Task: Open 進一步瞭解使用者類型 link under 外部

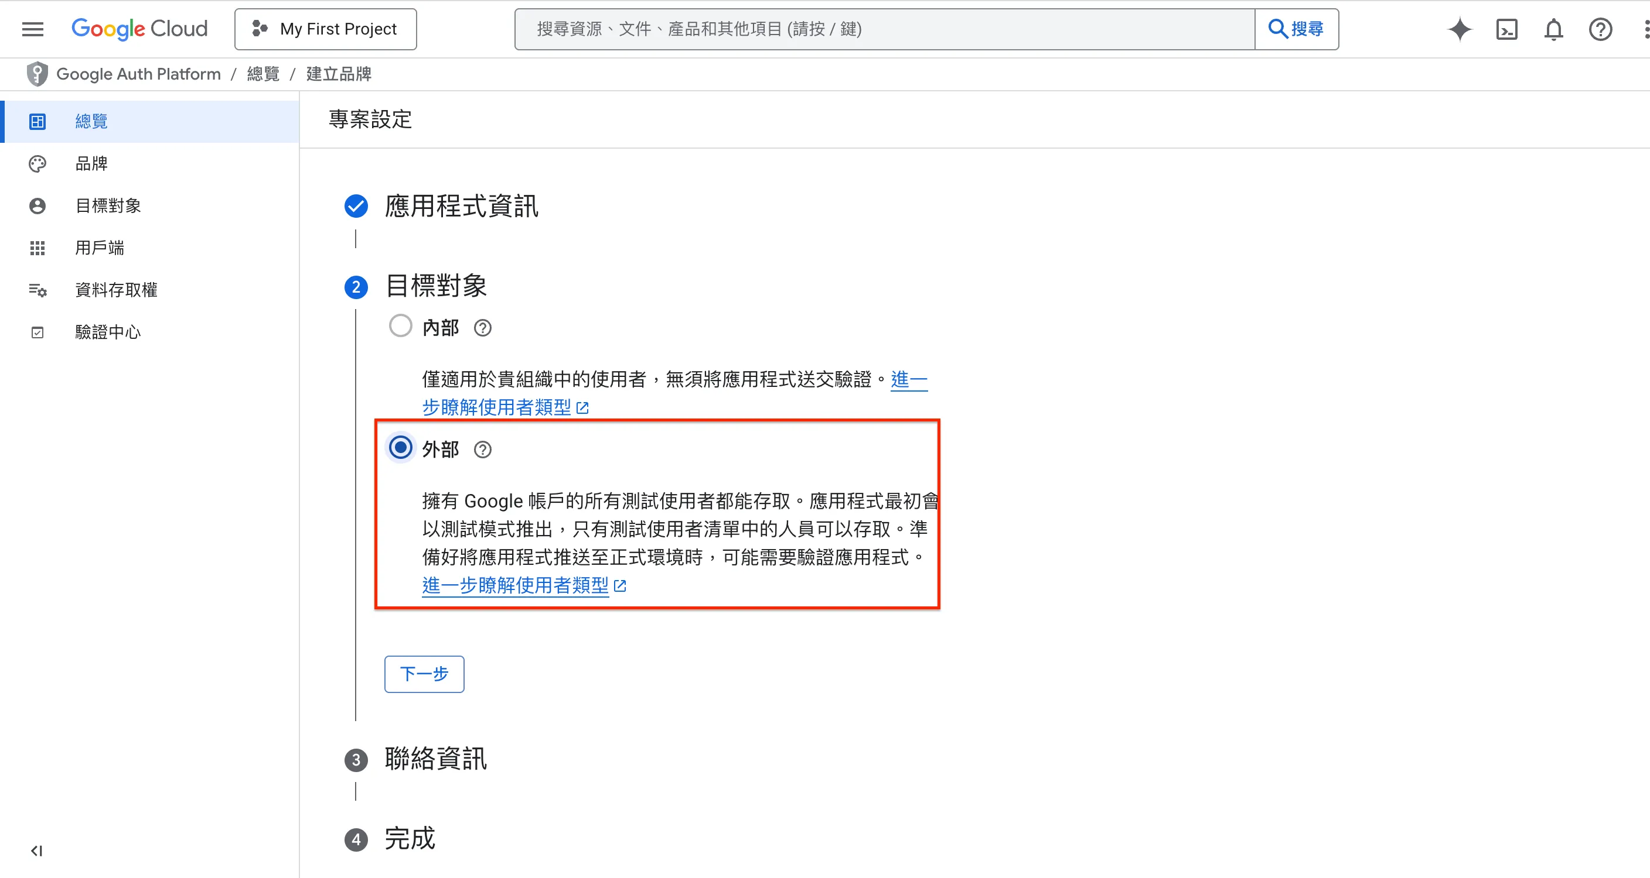Action: coord(516,585)
